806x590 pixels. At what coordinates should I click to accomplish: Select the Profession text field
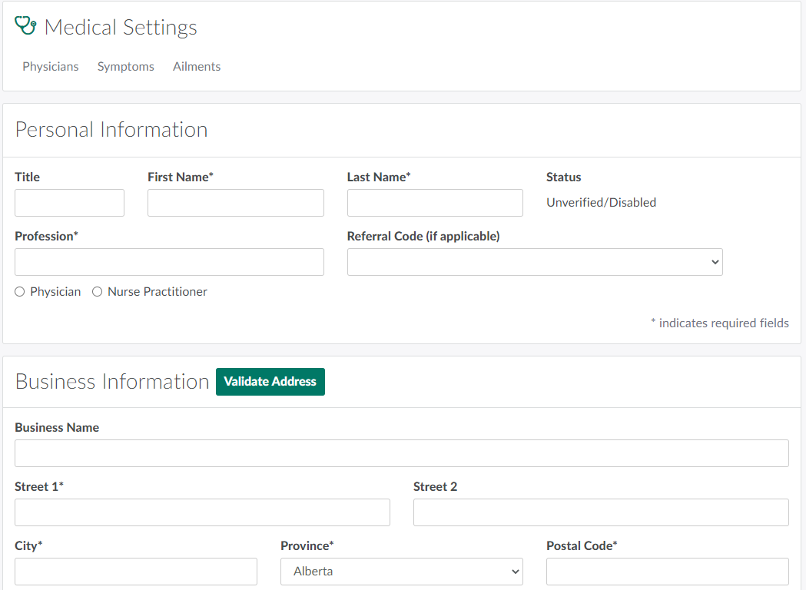tap(169, 262)
